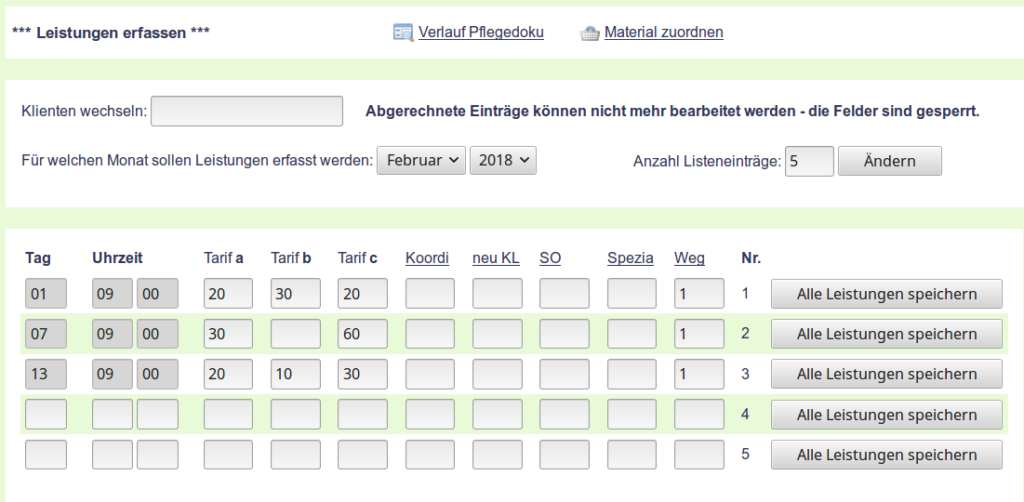1024x502 pixels.
Task: Click the Spezia column header link
Action: click(631, 258)
